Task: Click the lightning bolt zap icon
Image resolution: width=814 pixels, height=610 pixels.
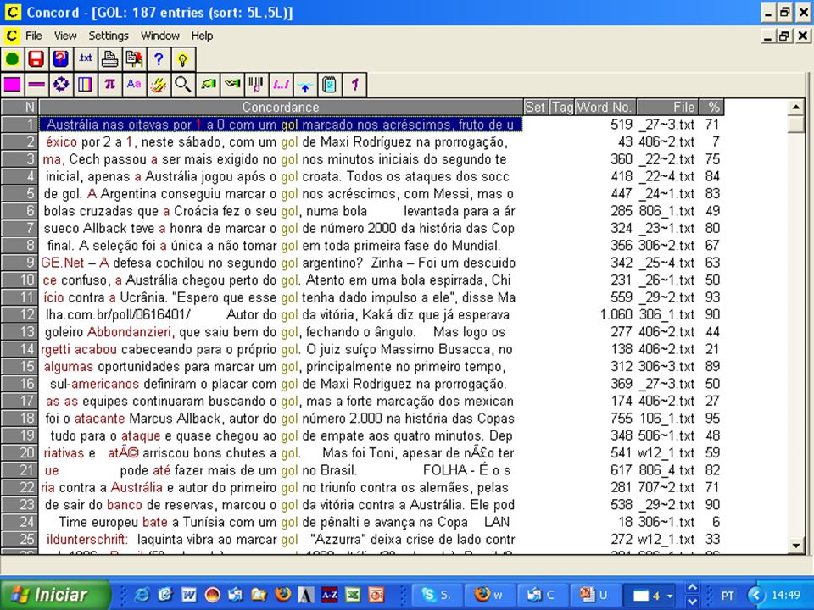Action: click(159, 84)
